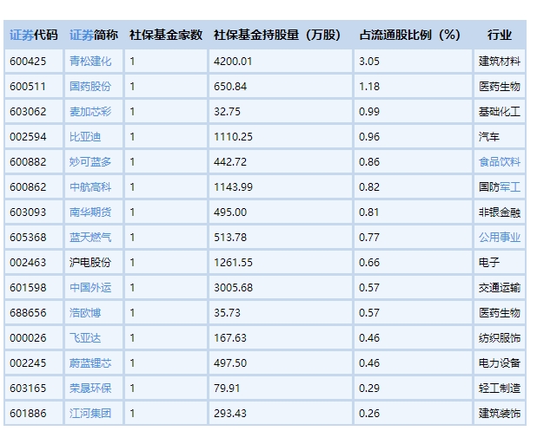The width and height of the screenshot is (537, 431).
Task: Select stock code 002245
Action: (28, 363)
